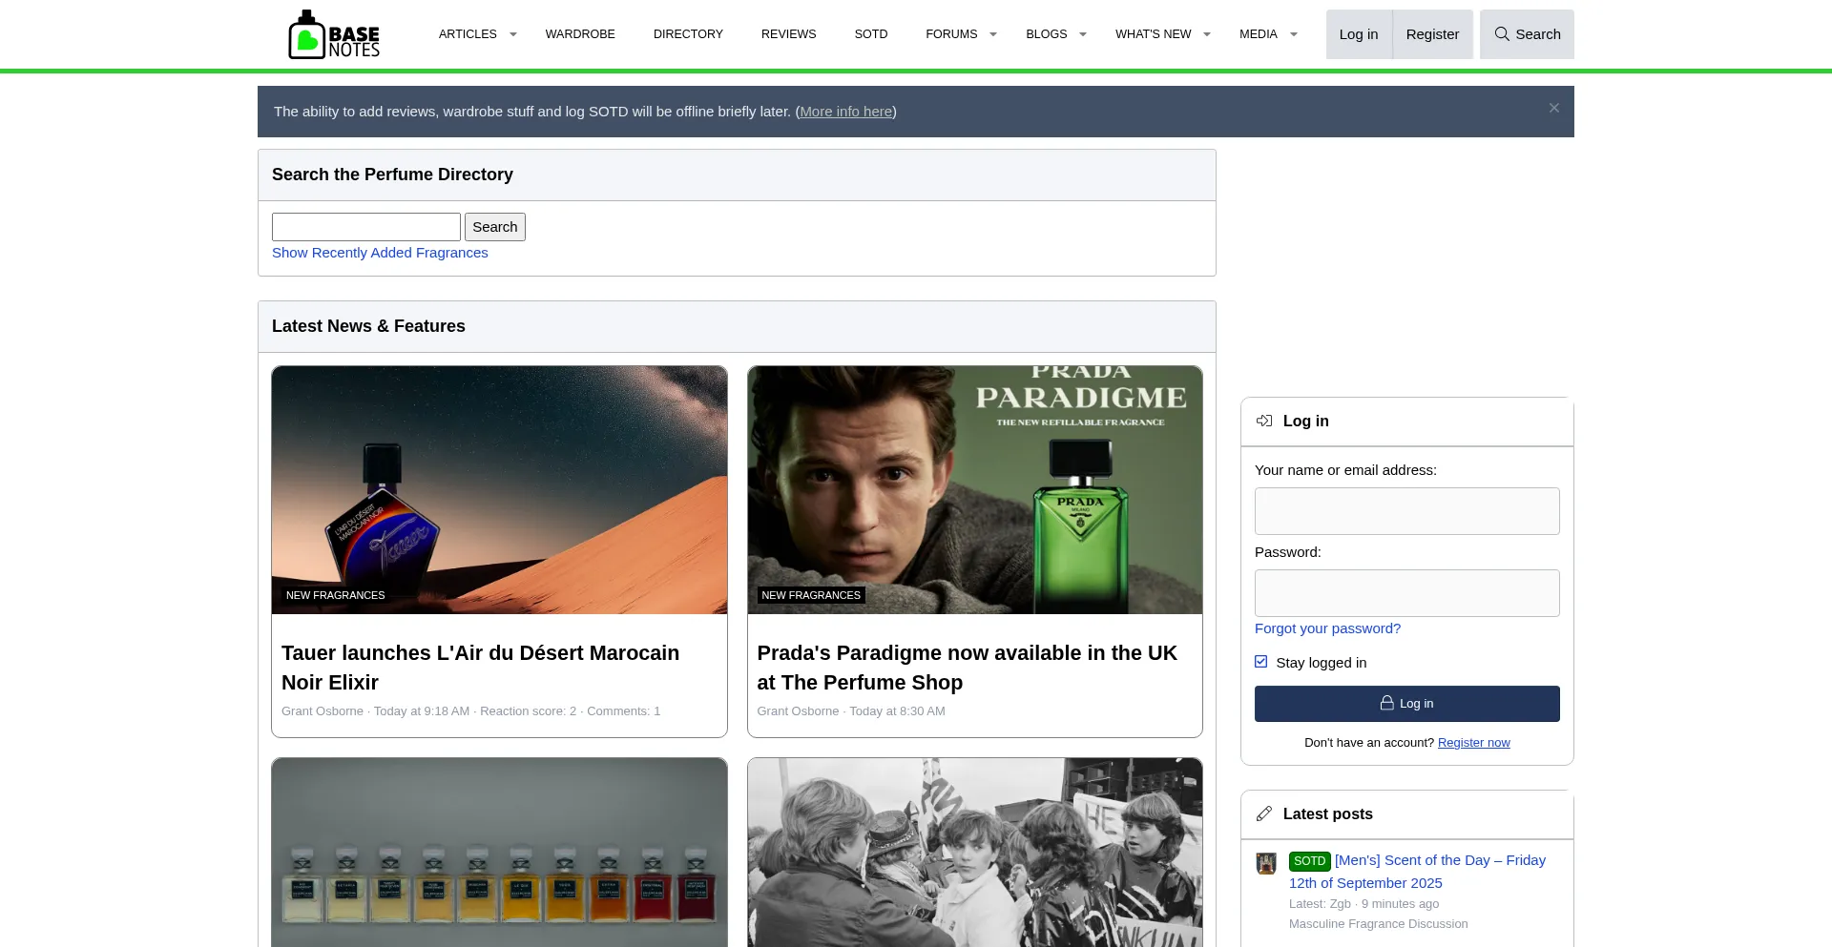Dismiss the offline notice with X
The image size is (1832, 947).
[x=1554, y=108]
